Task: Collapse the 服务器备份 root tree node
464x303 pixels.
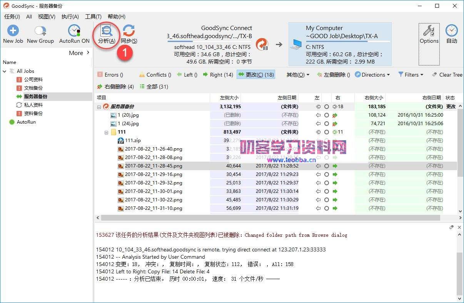Action: (x=98, y=106)
